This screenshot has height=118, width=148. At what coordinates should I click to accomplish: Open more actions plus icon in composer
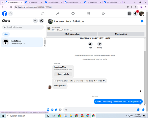(48, 109)
